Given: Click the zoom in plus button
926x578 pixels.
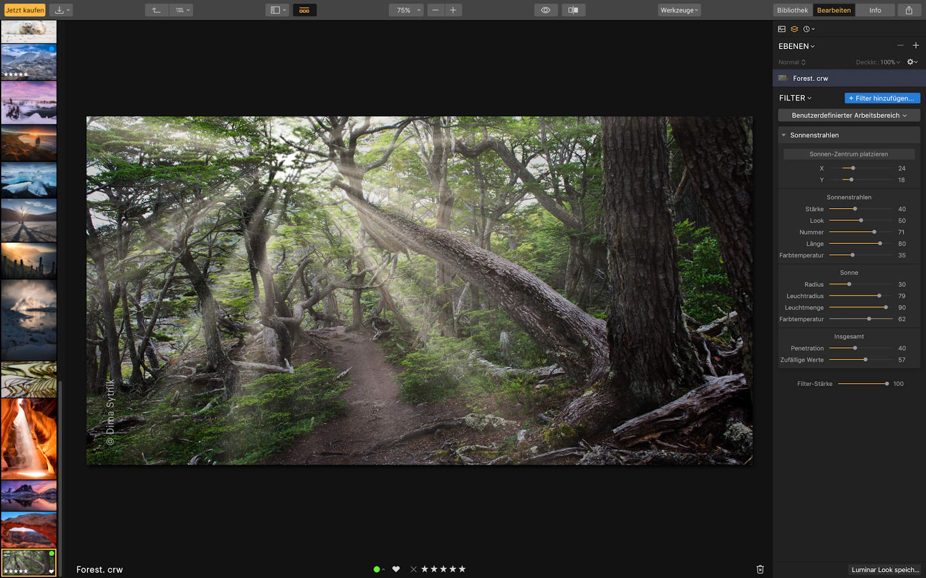Looking at the screenshot, I should [x=453, y=10].
